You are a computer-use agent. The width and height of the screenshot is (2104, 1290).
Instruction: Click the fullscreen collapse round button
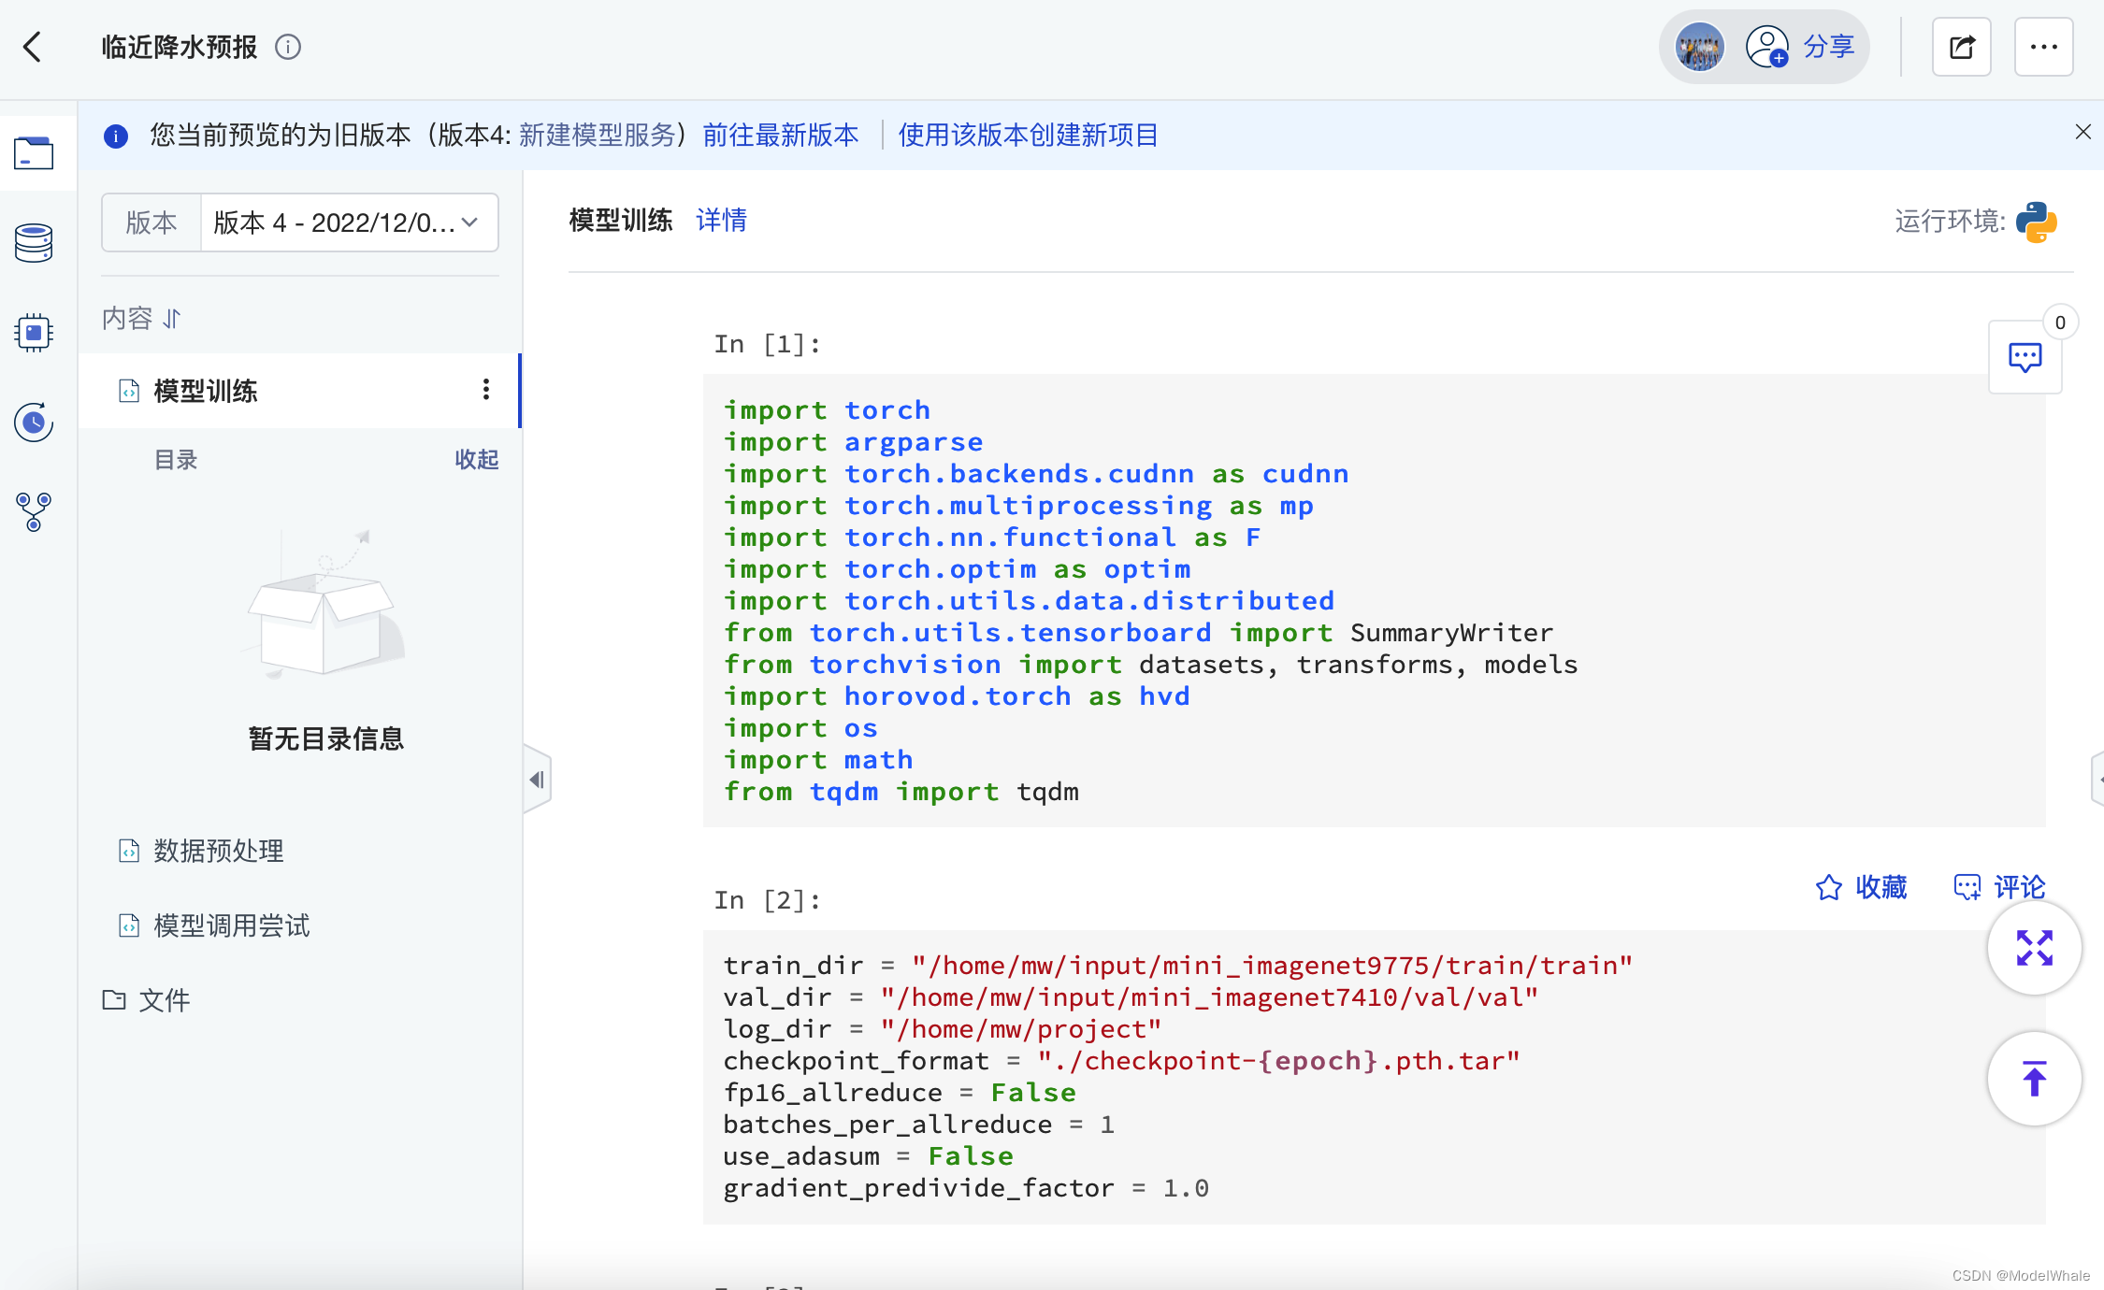tap(2034, 948)
